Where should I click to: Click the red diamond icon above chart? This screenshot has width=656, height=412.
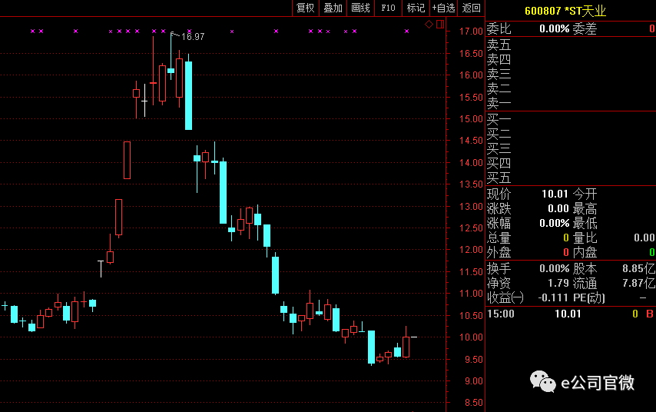[429, 25]
